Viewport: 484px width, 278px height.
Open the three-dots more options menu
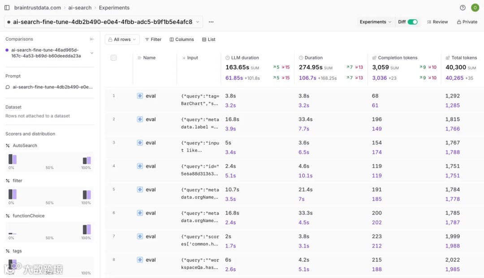(211, 22)
